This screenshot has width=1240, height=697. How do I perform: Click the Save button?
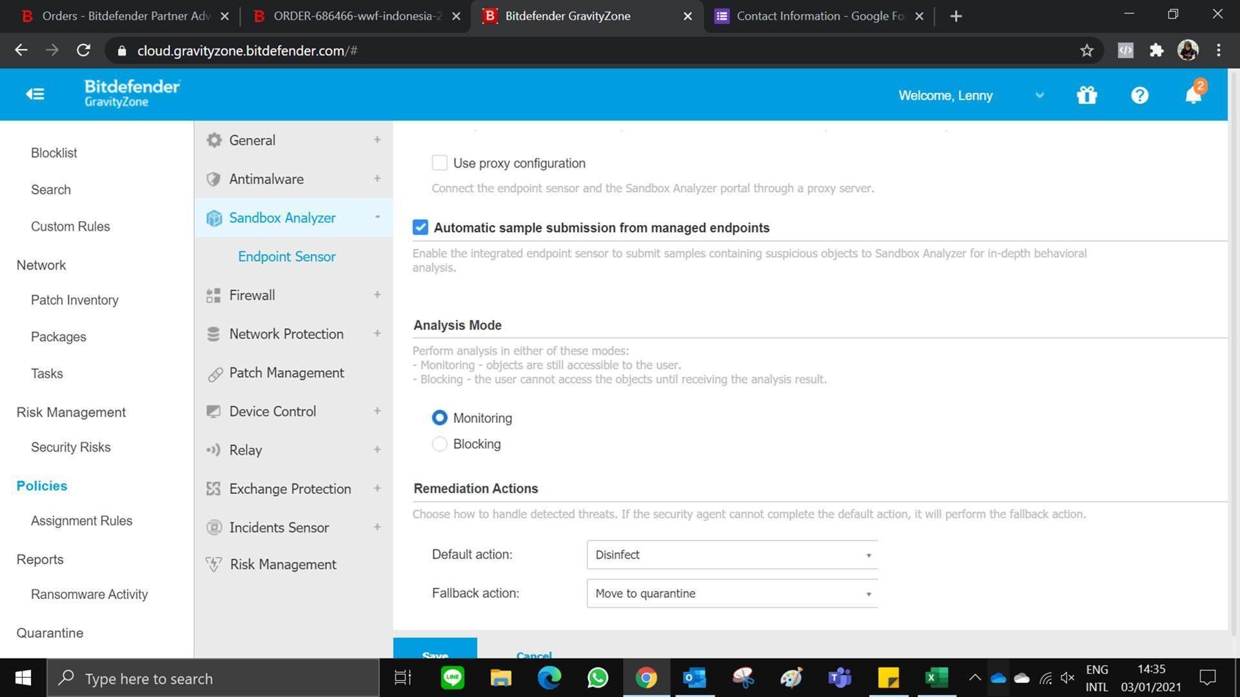(x=435, y=650)
